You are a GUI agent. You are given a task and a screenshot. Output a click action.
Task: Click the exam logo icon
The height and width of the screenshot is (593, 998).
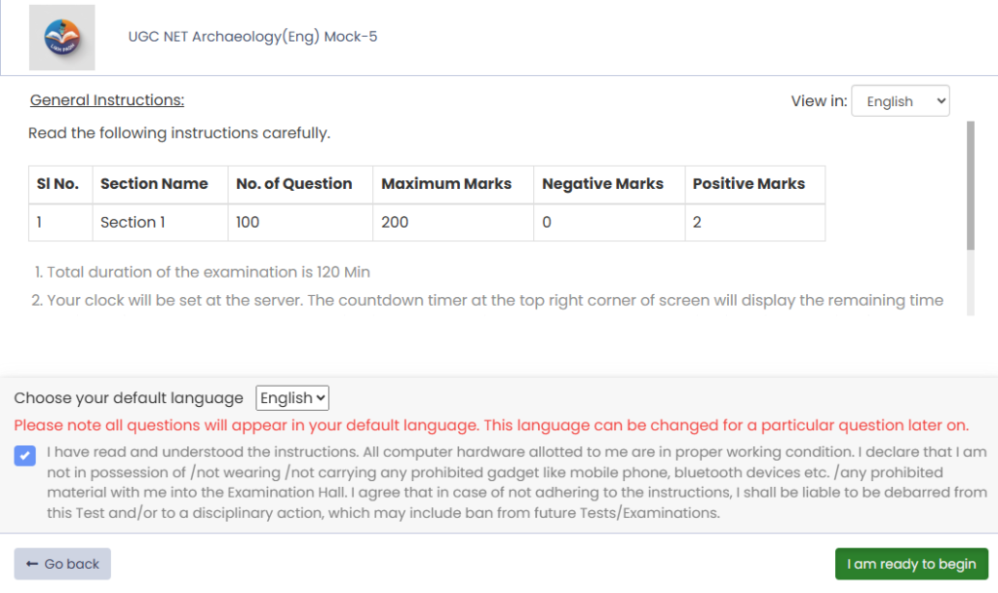62,38
